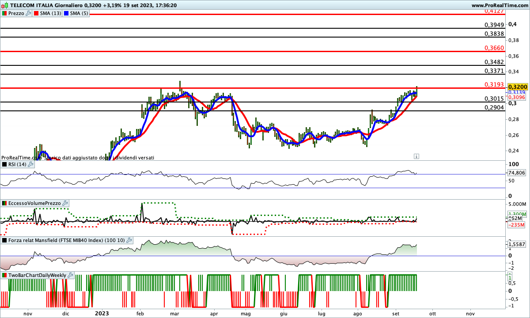Select the SMA (5) legend label
Screen dimensions: 530x318
[x=79, y=14]
